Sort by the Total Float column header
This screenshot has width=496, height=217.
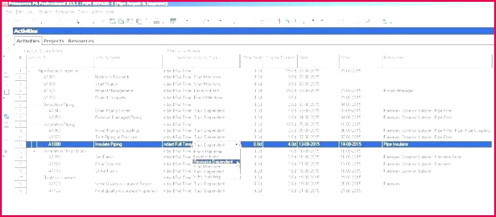(252, 58)
